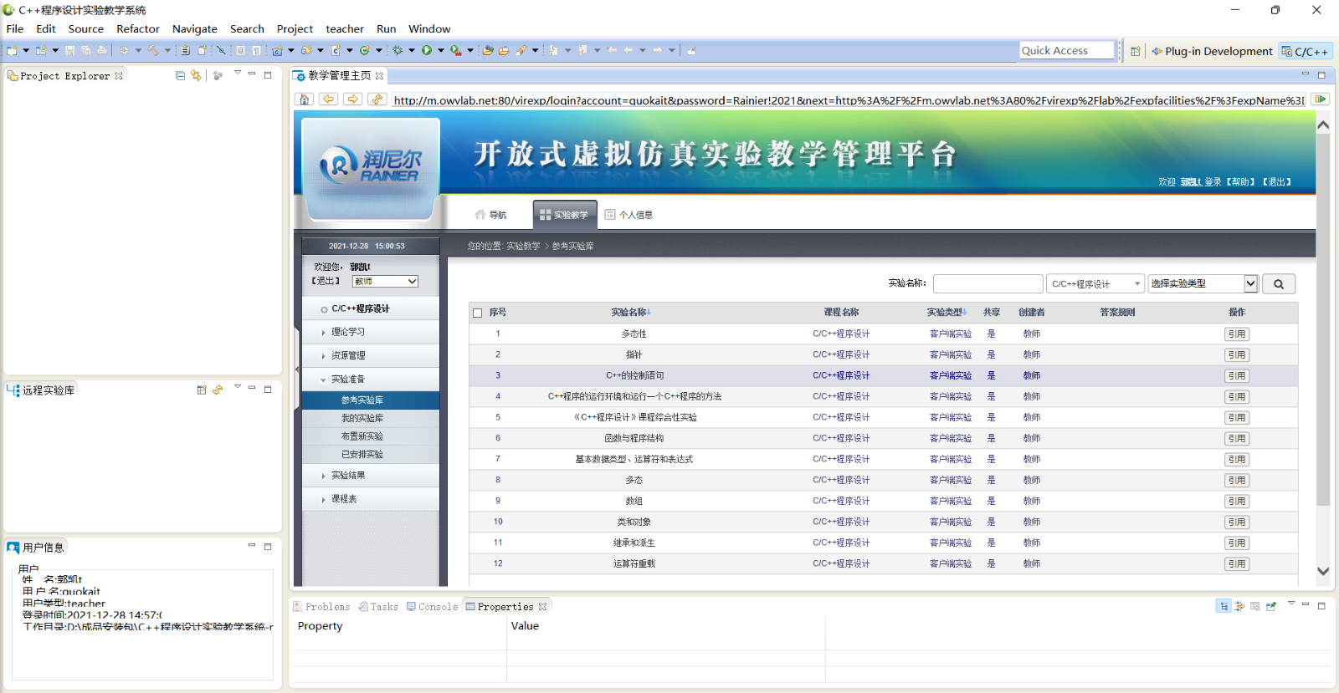Click 引用 button for the 多态性 row
This screenshot has height=693, width=1339.
coord(1236,334)
